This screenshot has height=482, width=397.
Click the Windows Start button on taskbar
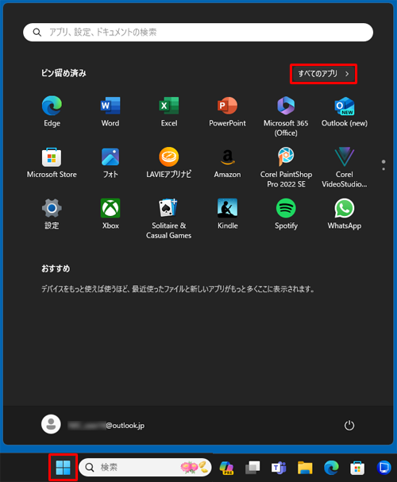tap(63, 467)
